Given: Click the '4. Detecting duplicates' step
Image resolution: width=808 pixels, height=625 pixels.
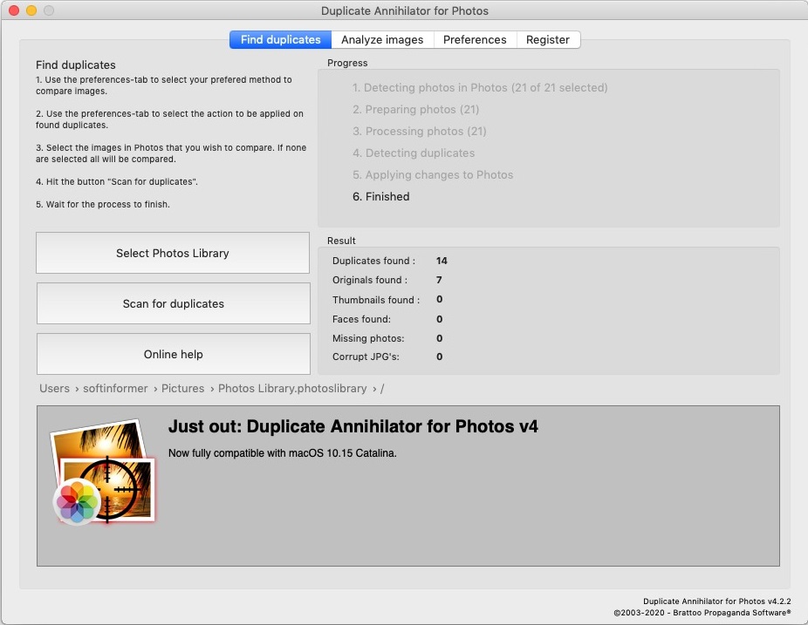Looking at the screenshot, I should pos(414,153).
